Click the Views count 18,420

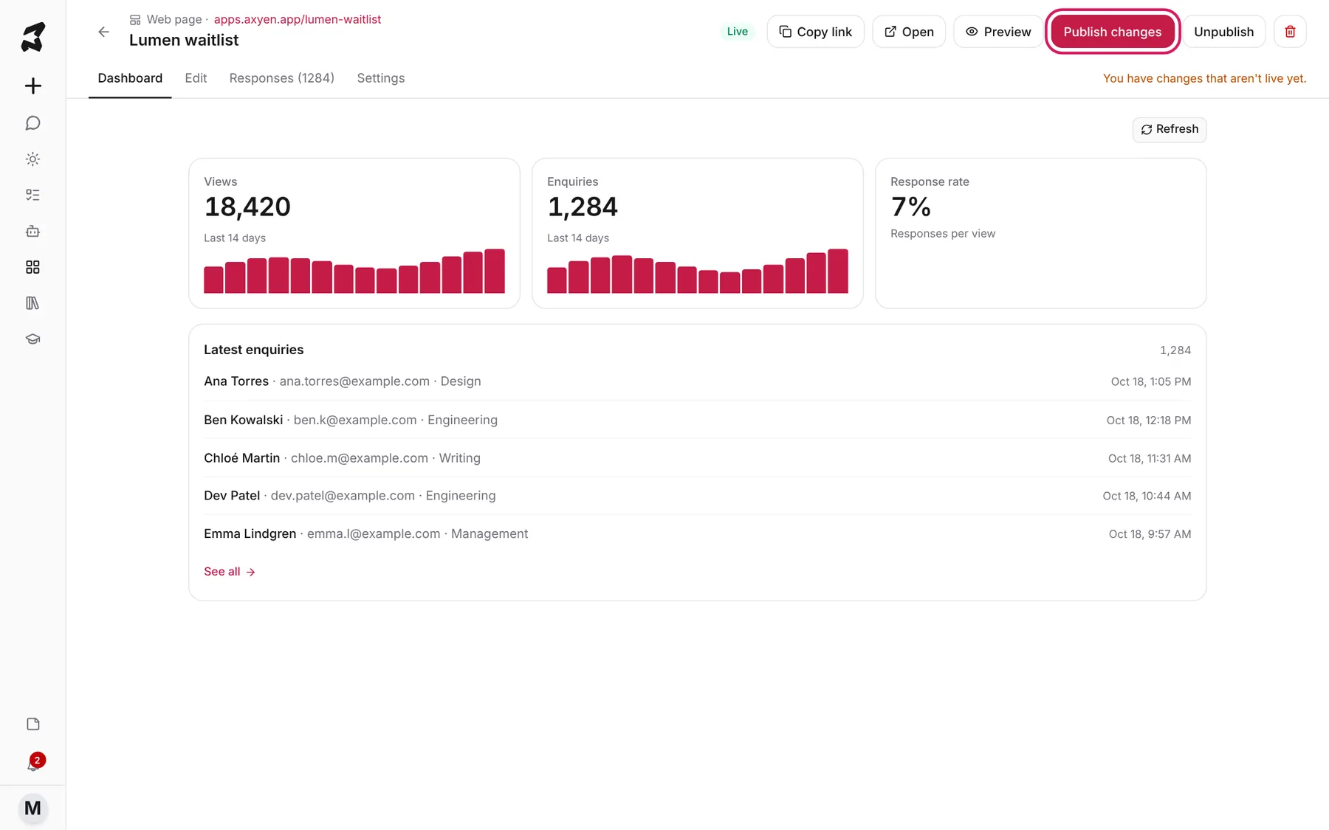click(x=247, y=207)
